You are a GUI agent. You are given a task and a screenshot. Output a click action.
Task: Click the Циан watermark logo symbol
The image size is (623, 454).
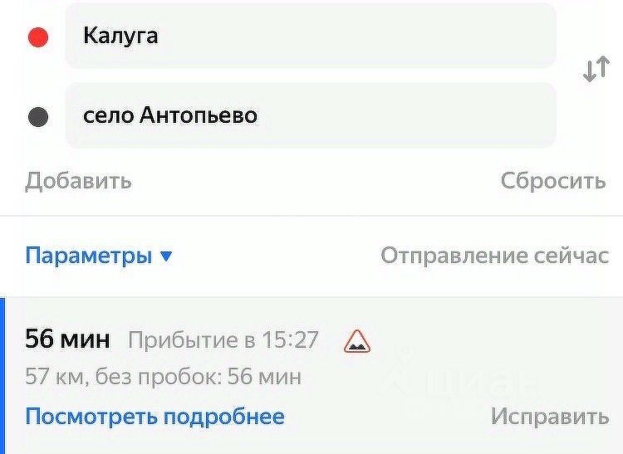point(403,373)
